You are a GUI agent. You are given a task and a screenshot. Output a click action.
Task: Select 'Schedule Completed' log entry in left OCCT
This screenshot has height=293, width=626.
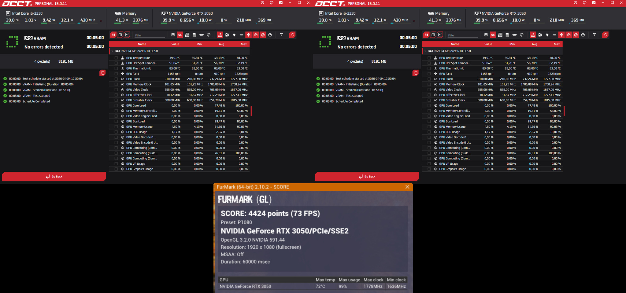[36, 101]
